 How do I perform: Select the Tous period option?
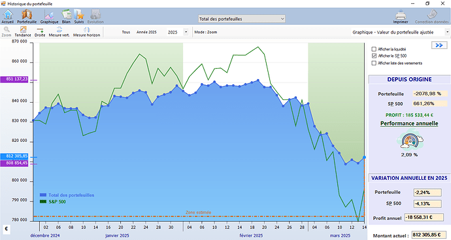126,32
